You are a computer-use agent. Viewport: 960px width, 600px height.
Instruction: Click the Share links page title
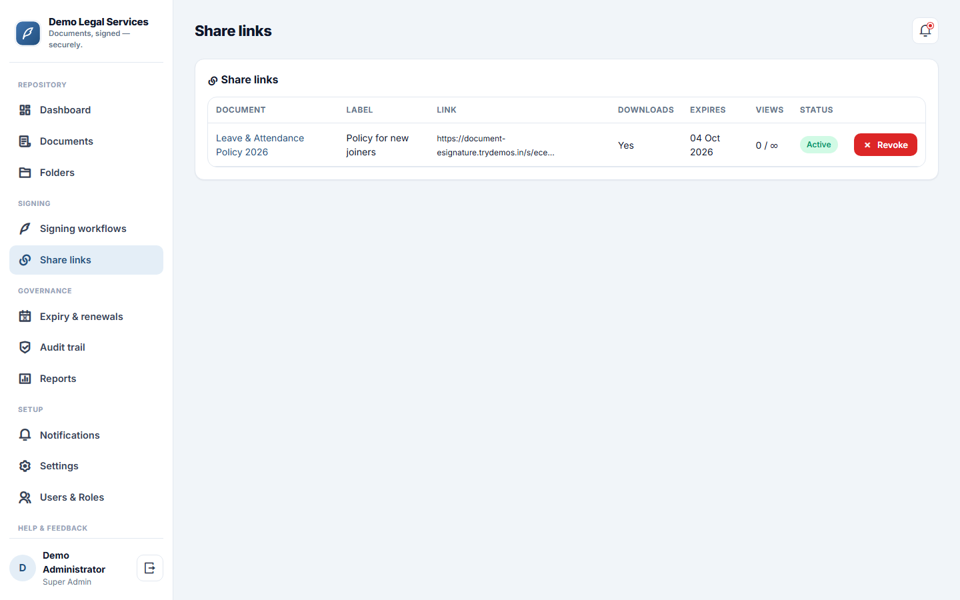click(233, 31)
